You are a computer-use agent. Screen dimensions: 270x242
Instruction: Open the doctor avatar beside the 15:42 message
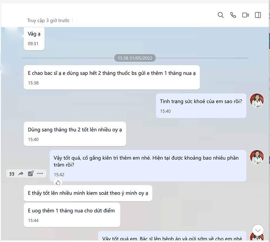coord(257,157)
